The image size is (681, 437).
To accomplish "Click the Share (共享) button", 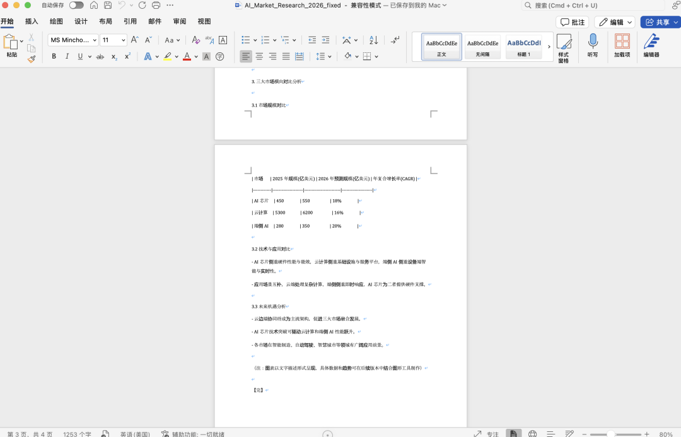I will tap(660, 22).
